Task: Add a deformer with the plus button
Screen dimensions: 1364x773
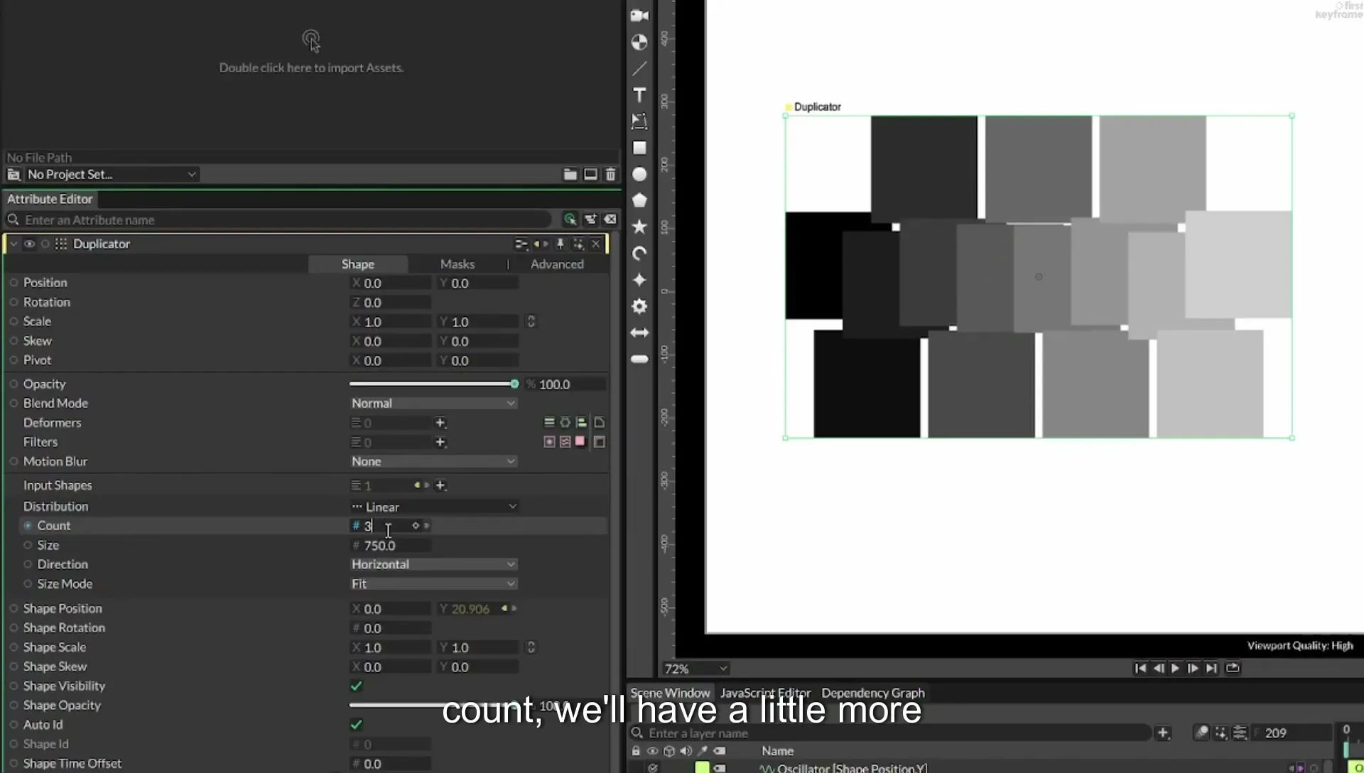Action: (x=440, y=423)
